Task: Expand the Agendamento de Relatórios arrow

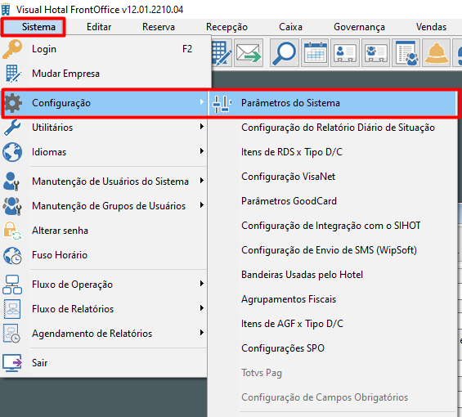Action: [x=201, y=333]
